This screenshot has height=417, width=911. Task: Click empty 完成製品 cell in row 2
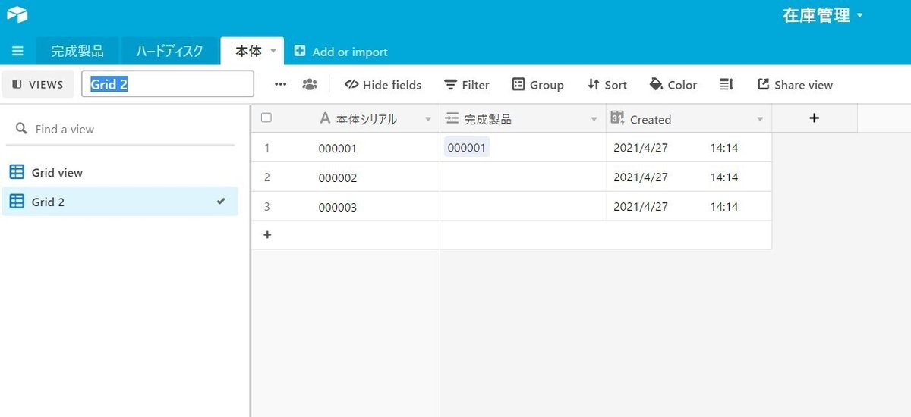[523, 177]
